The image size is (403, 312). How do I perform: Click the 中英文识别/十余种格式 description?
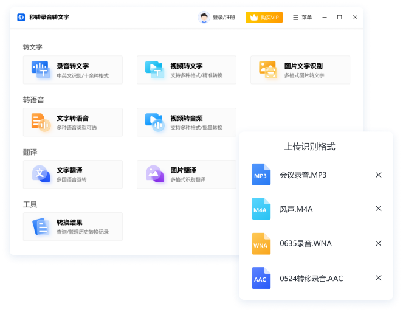click(x=83, y=75)
